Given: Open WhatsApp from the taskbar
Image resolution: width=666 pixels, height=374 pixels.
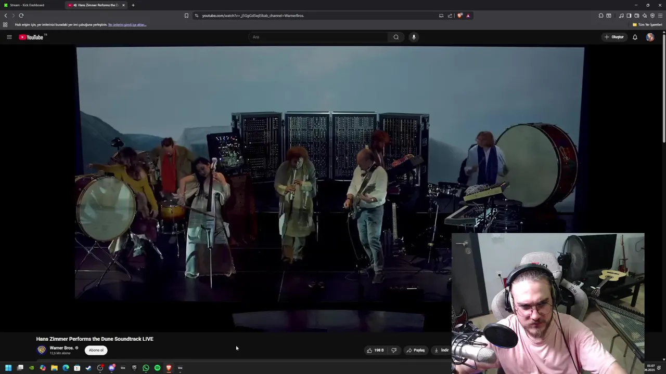Looking at the screenshot, I should 146,368.
